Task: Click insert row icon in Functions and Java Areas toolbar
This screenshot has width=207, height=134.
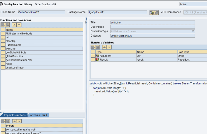Action: pyautogui.click(x=3, y=25)
